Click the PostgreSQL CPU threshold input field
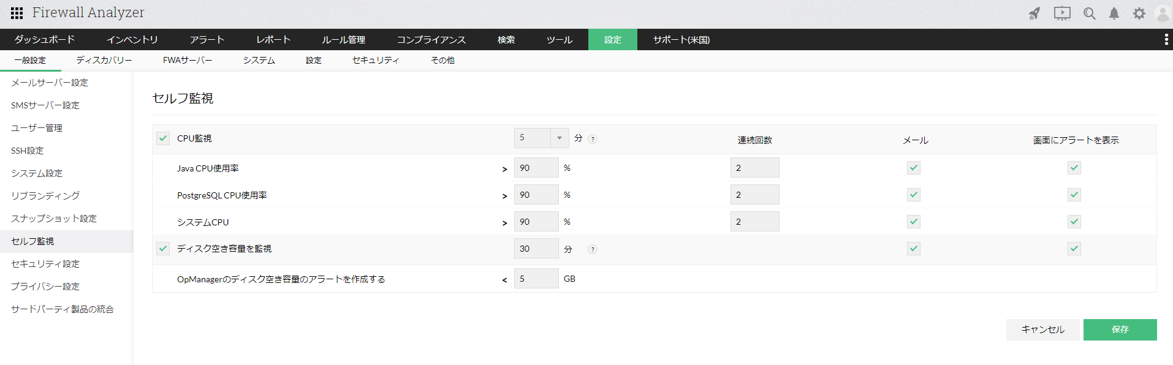 [x=536, y=195]
